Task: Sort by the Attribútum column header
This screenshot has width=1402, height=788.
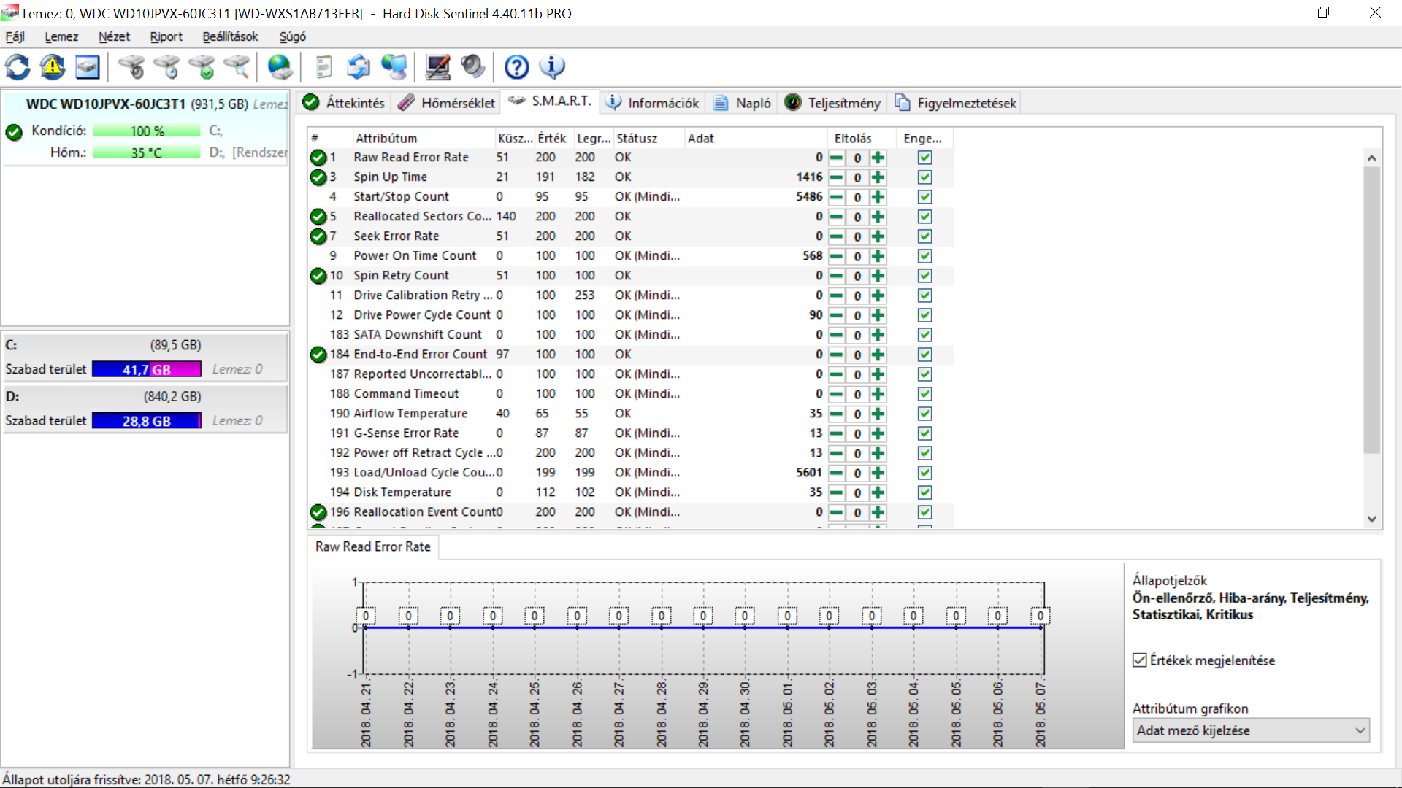Action: [x=424, y=139]
